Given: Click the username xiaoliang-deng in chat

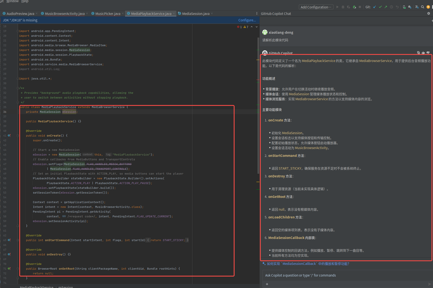Looking at the screenshot, I should (x=281, y=32).
